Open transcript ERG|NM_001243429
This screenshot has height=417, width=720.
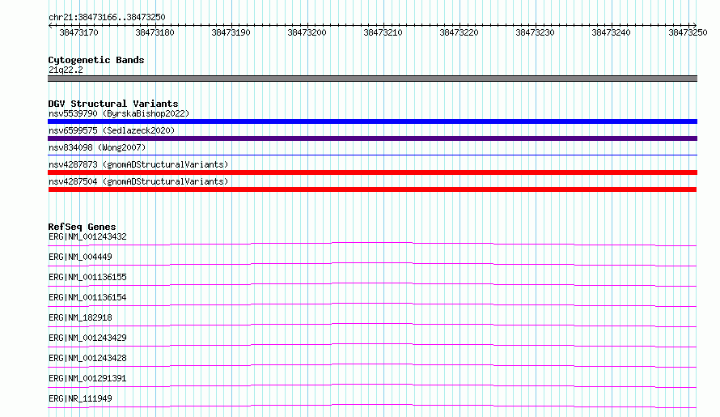pyautogui.click(x=87, y=338)
